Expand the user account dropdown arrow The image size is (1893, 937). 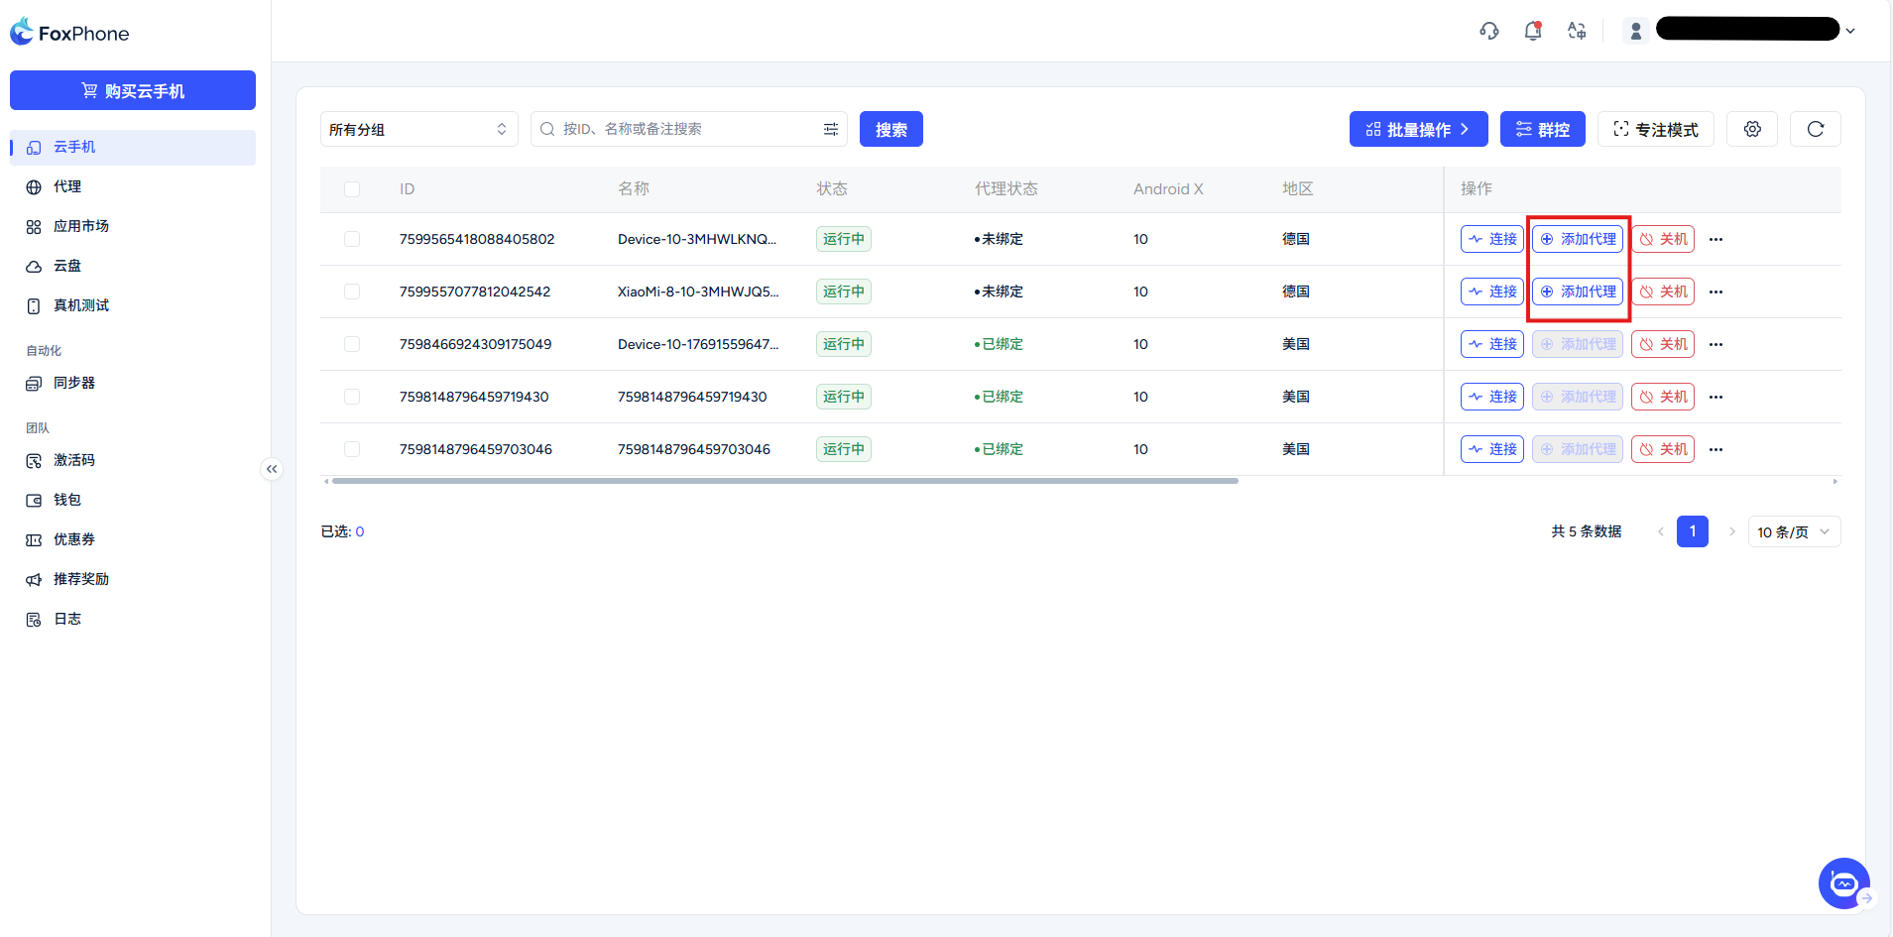coord(1850,31)
